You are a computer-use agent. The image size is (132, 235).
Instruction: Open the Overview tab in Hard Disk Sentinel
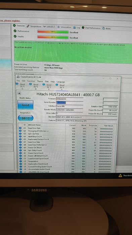pos(19,26)
